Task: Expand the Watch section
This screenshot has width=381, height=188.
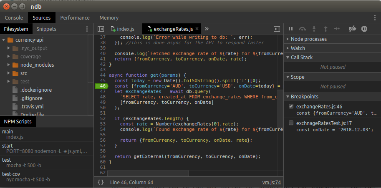Action: (288, 48)
